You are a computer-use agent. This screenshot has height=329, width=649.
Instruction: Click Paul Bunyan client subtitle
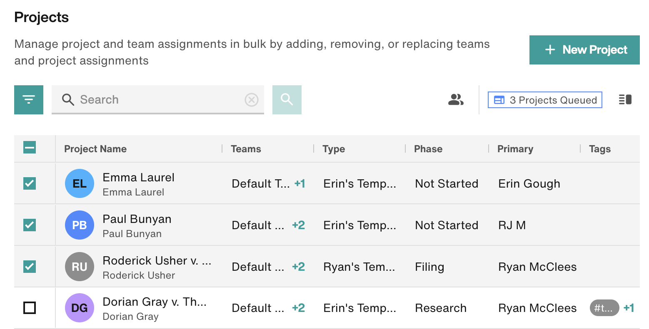132,234
